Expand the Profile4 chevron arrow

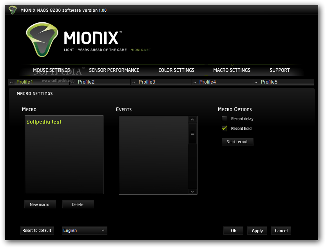[195, 82]
